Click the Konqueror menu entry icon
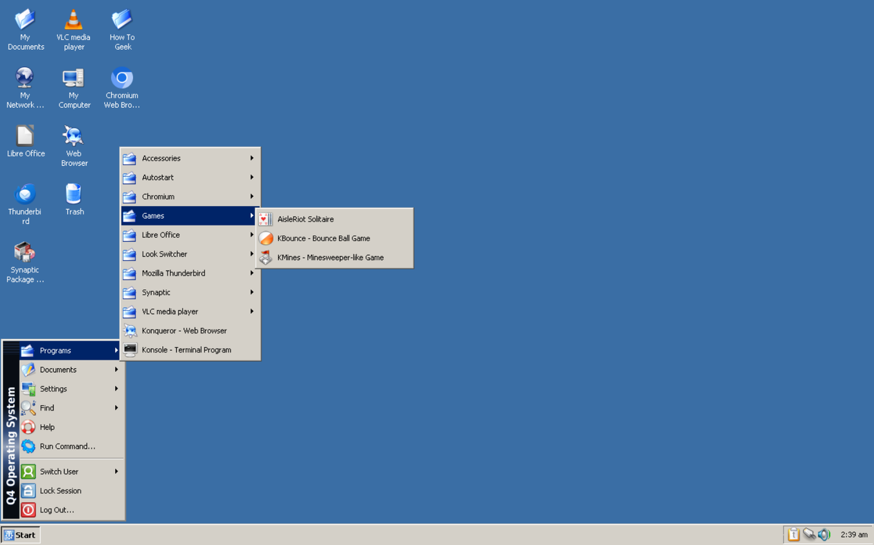Viewport: 874px width, 545px height. tap(130, 331)
